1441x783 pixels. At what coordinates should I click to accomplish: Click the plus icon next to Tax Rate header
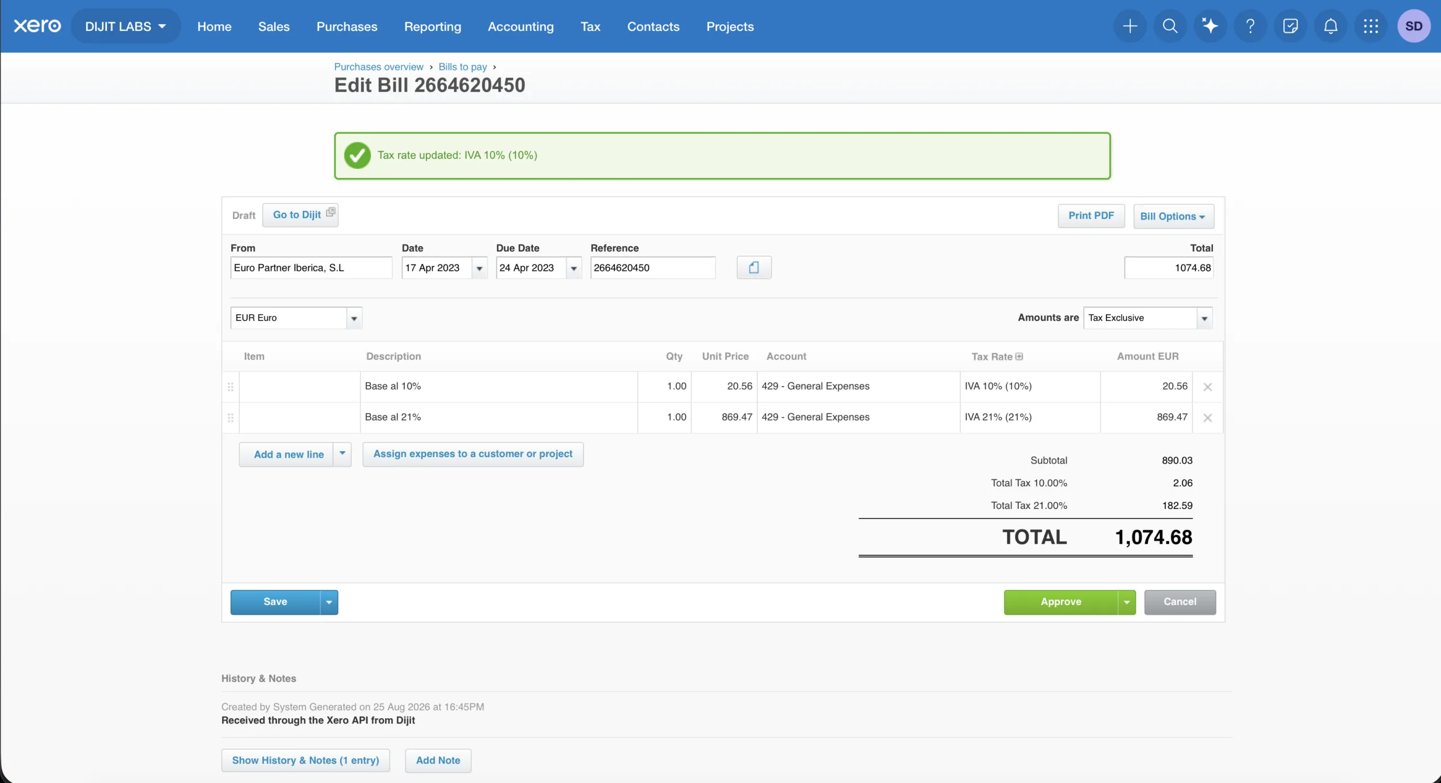click(x=1019, y=356)
